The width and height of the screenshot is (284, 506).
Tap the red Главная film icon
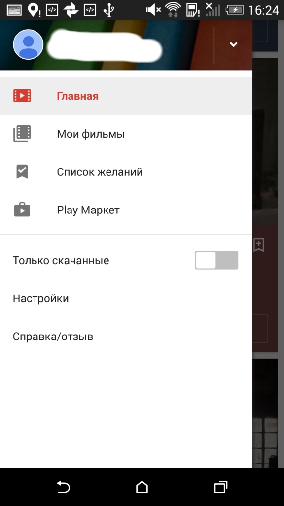[x=22, y=96]
